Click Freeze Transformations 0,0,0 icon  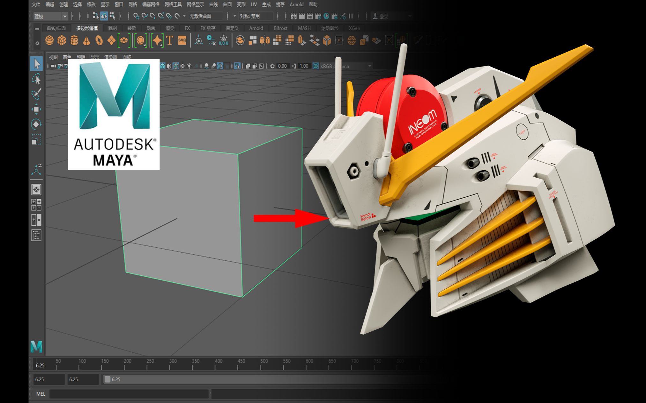[223, 40]
